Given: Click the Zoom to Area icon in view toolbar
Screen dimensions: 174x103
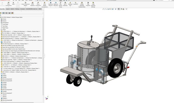Looking at the screenshot, I should pyautogui.click(x=105, y=9).
